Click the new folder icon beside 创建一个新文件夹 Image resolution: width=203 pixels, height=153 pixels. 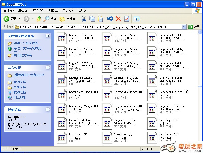coord(10,43)
